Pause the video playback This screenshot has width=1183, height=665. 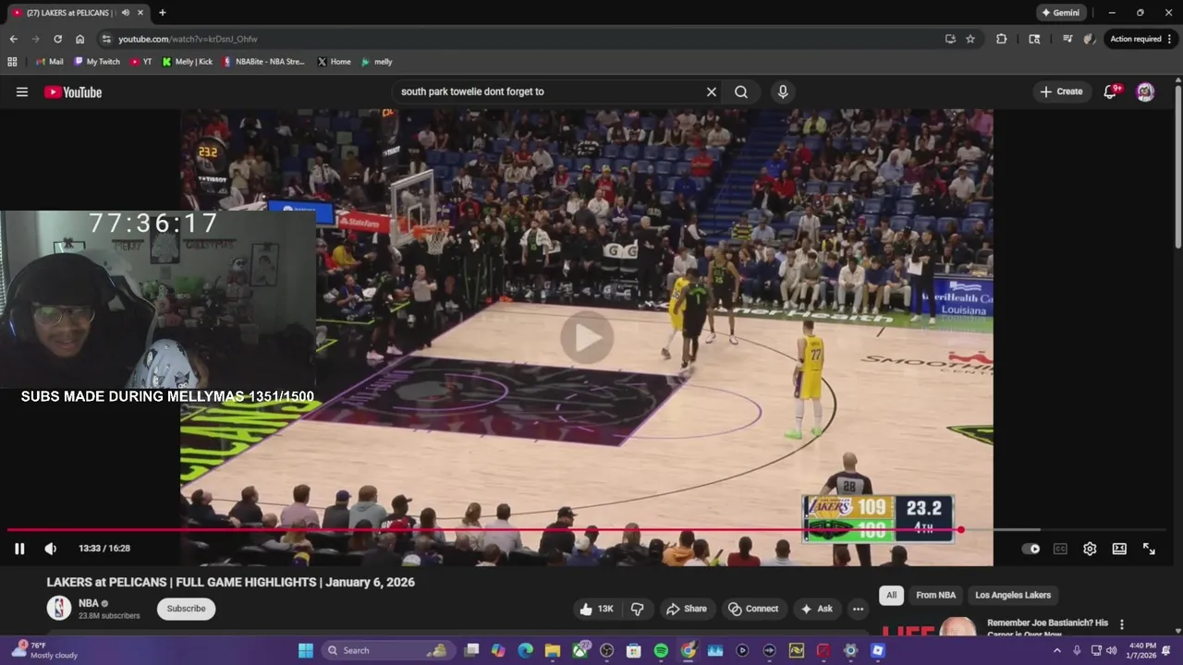coord(19,549)
